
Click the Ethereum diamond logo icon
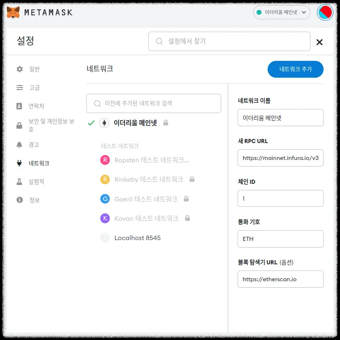[104, 123]
